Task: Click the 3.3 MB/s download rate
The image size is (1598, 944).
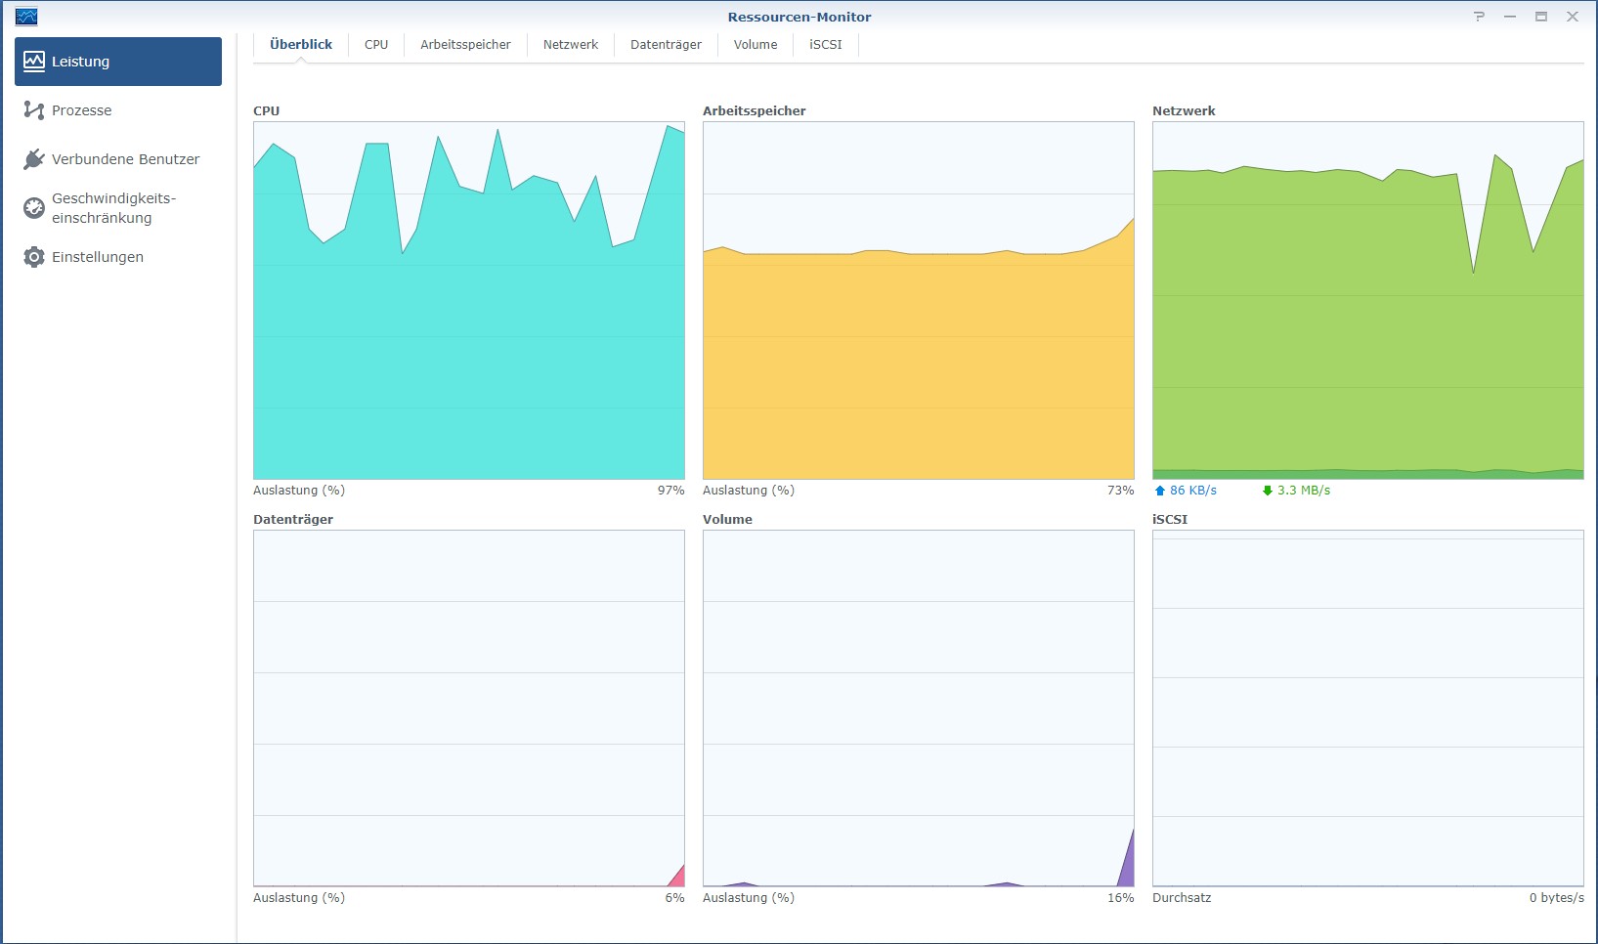Action: (1304, 491)
